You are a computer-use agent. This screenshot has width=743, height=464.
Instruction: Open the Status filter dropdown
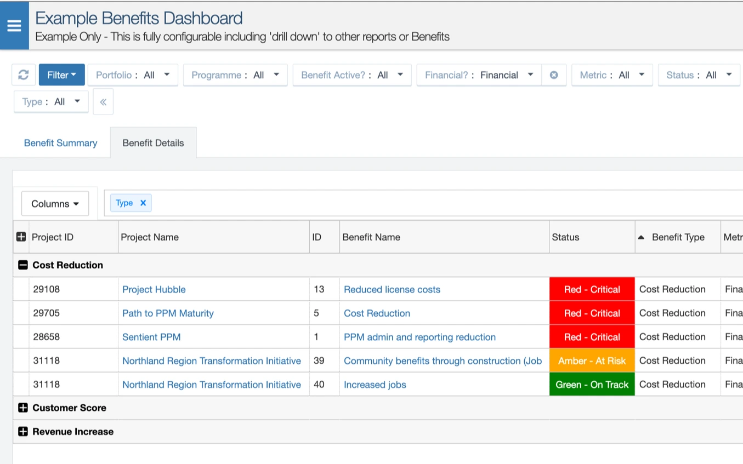click(699, 75)
